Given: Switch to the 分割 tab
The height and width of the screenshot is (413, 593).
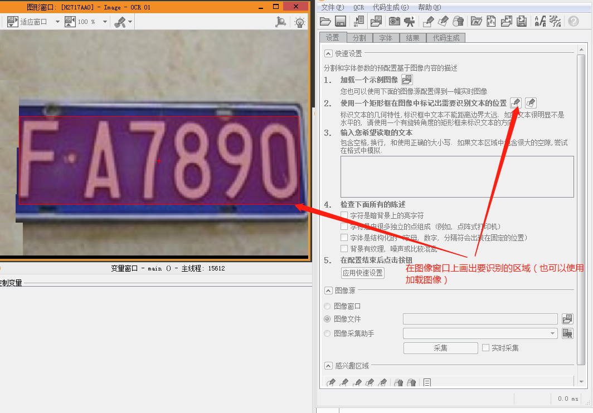Looking at the screenshot, I should (x=359, y=37).
